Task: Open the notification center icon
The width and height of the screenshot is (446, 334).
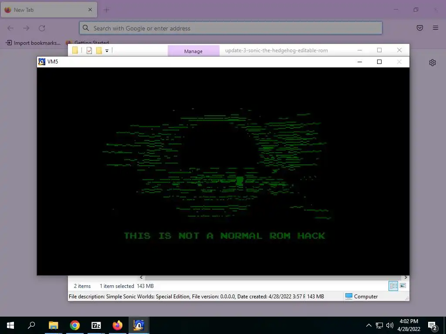Action: (x=432, y=326)
